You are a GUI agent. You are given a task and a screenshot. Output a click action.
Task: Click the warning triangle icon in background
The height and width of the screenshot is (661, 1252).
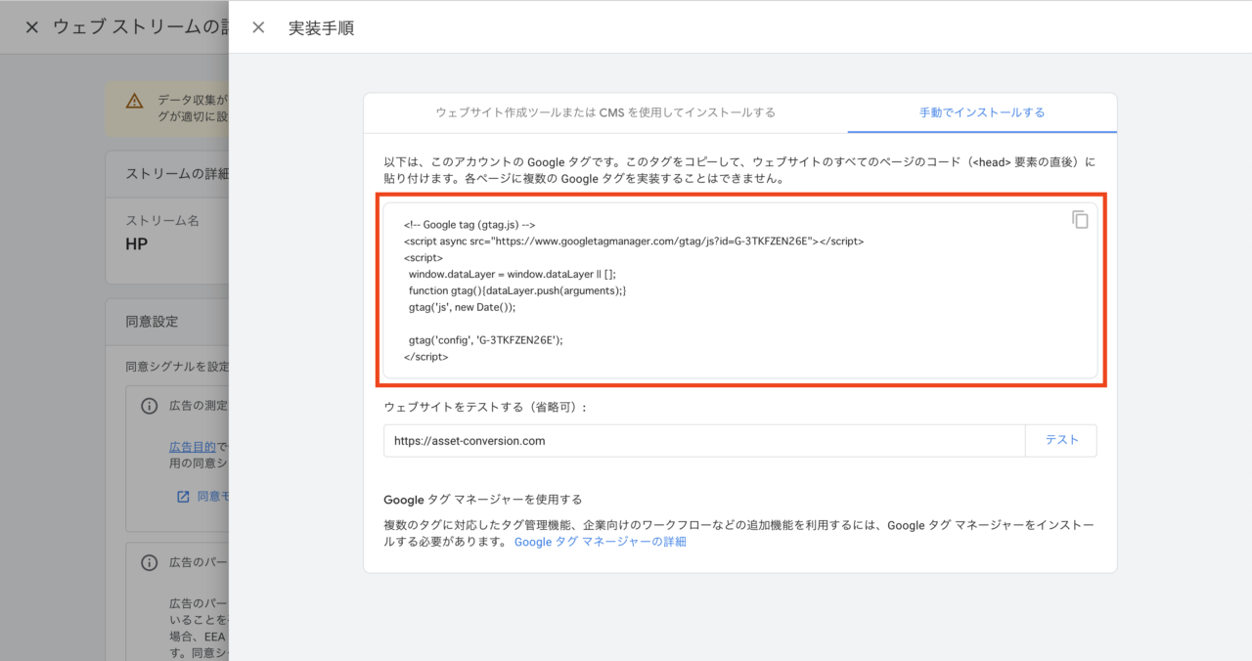[x=134, y=101]
